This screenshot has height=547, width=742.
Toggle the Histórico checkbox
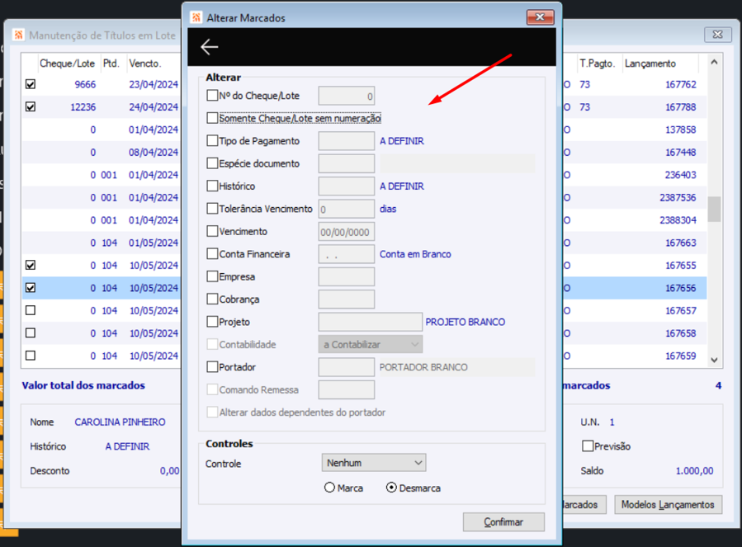[212, 186]
